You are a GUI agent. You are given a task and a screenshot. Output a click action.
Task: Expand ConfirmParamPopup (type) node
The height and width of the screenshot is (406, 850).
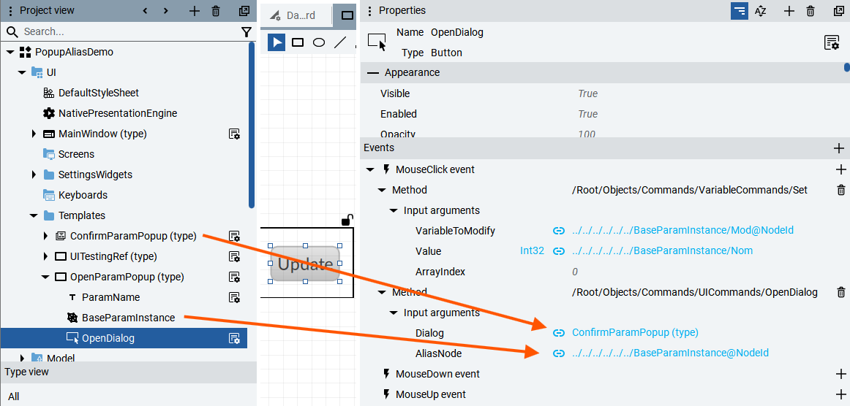pyautogui.click(x=45, y=236)
